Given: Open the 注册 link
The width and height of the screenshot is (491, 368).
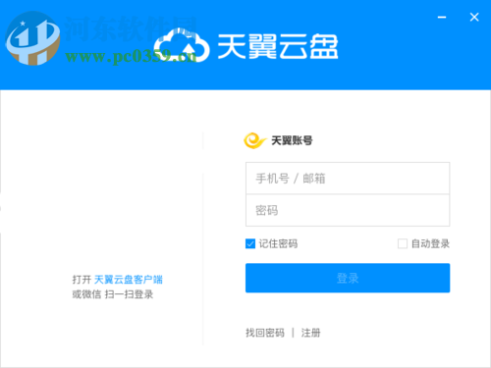Looking at the screenshot, I should pyautogui.click(x=310, y=333).
